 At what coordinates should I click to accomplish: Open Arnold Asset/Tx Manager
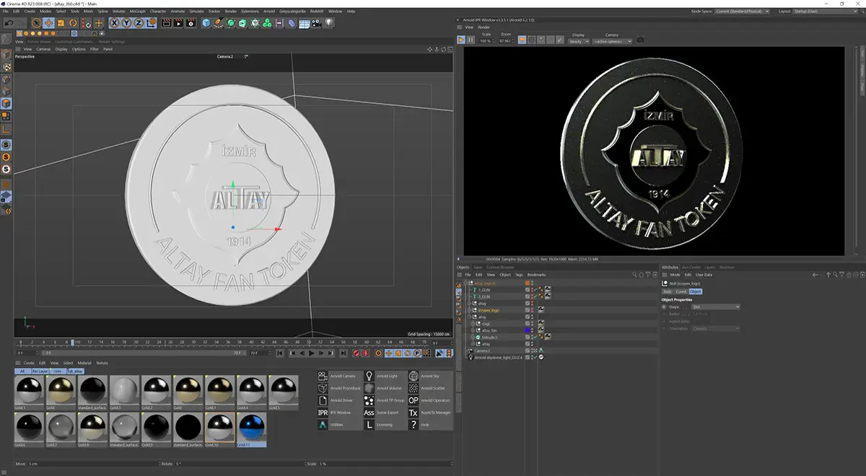[431, 413]
